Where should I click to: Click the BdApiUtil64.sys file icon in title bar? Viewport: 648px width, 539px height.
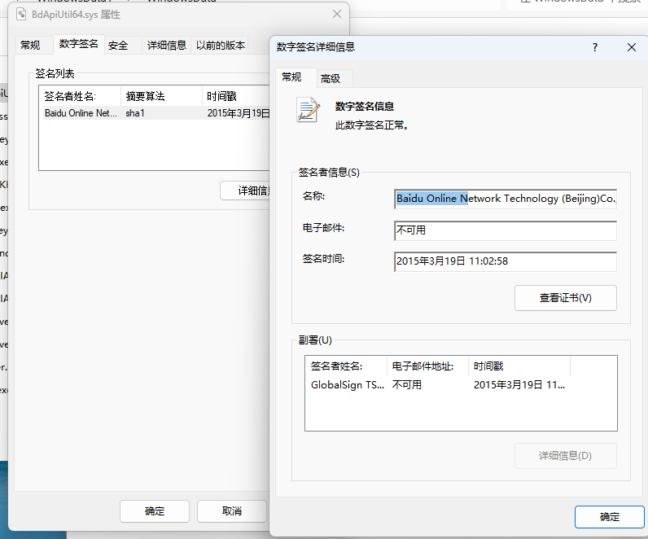click(x=21, y=15)
